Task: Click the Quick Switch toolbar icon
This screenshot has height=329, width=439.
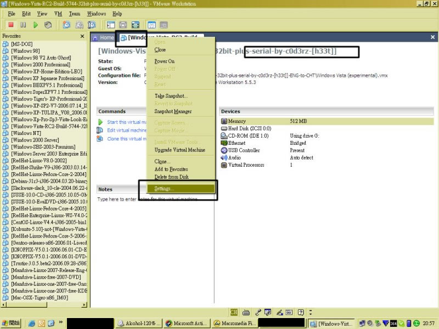Action: click(123, 25)
